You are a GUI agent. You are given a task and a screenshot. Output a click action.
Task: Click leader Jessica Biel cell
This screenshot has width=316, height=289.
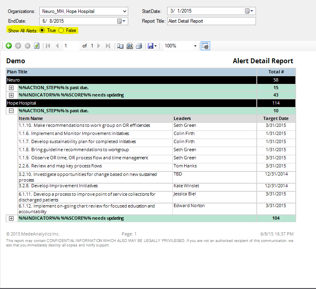coord(215,197)
